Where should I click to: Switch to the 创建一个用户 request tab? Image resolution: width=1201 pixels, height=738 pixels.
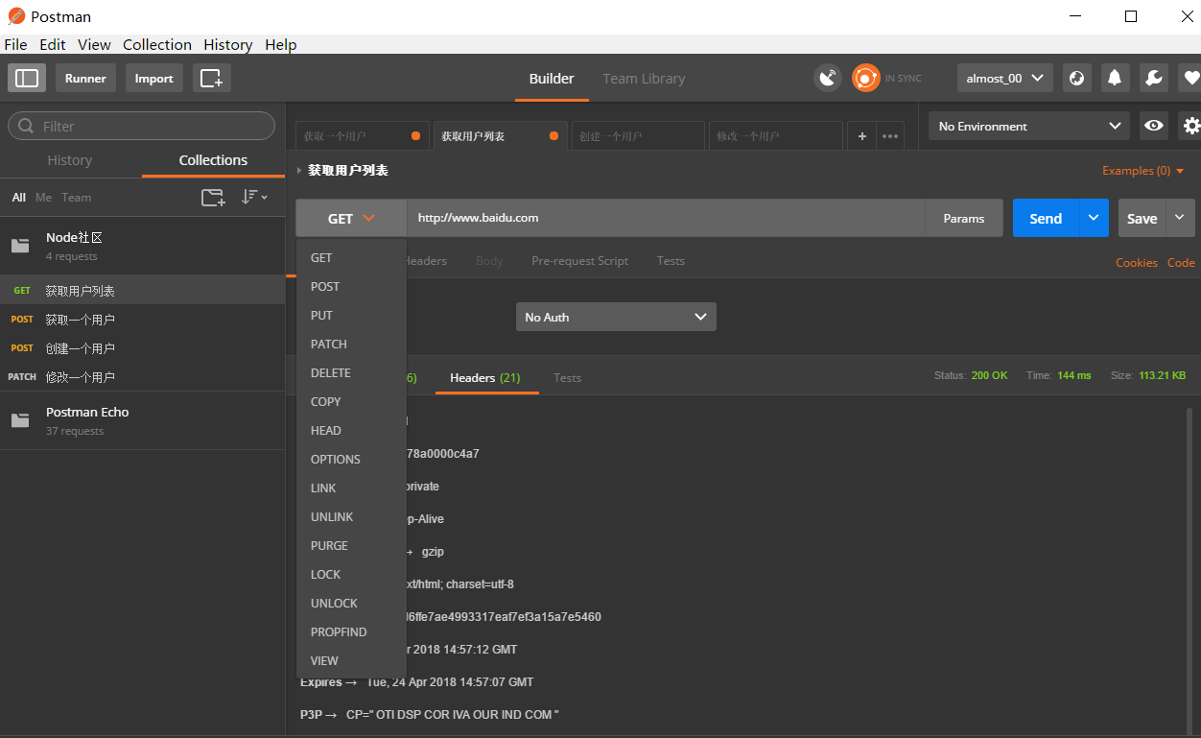pyautogui.click(x=637, y=136)
